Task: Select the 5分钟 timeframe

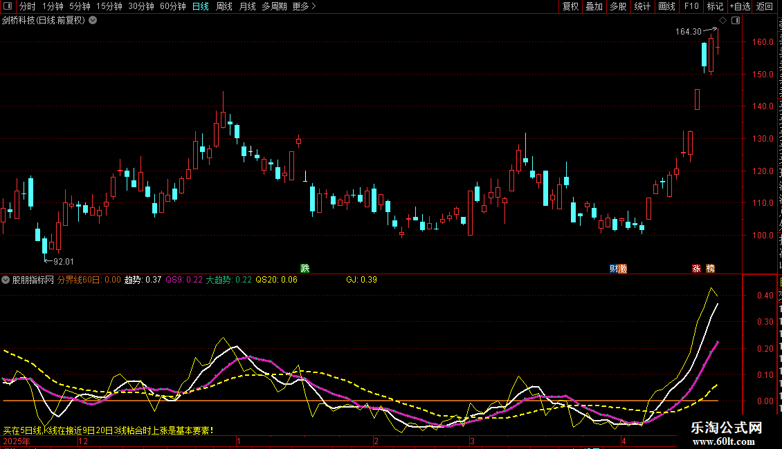Action: pyautogui.click(x=80, y=6)
